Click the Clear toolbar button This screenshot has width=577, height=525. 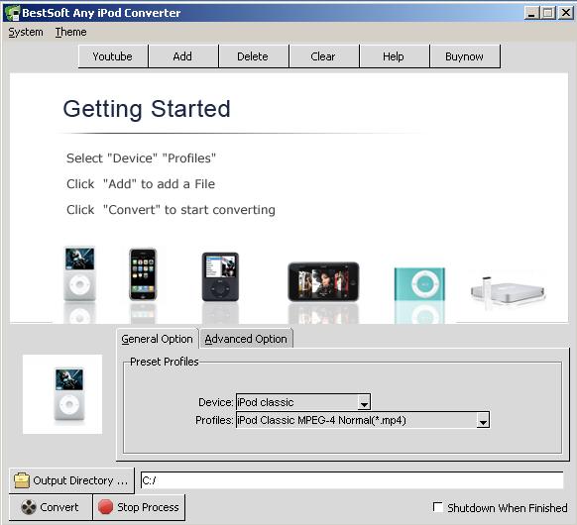[x=323, y=56]
